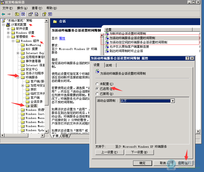204x172 pixels.
Task: Click the Back arrow toolbar icon
Action: coord(3,14)
